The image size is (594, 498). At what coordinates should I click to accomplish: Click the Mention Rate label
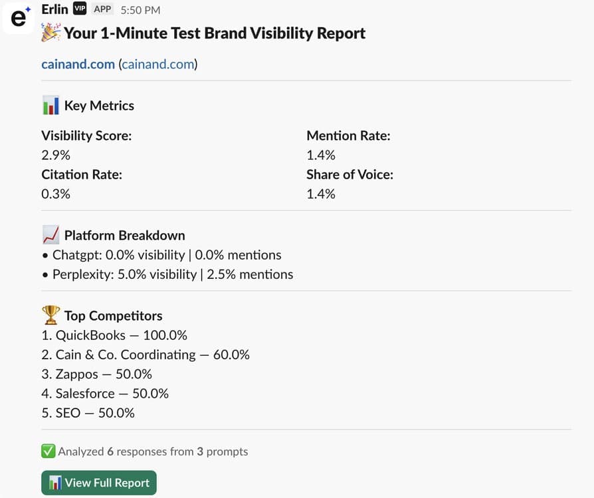pyautogui.click(x=348, y=135)
